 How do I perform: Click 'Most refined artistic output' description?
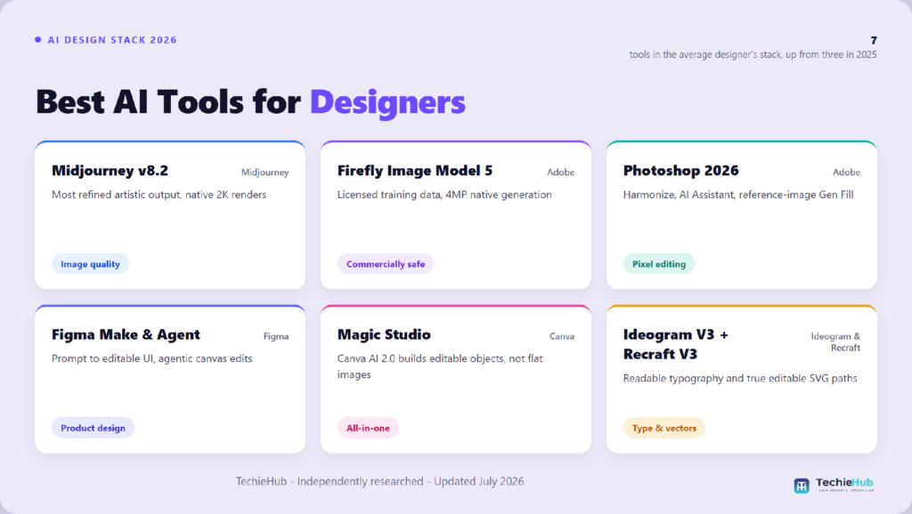pyautogui.click(x=159, y=195)
